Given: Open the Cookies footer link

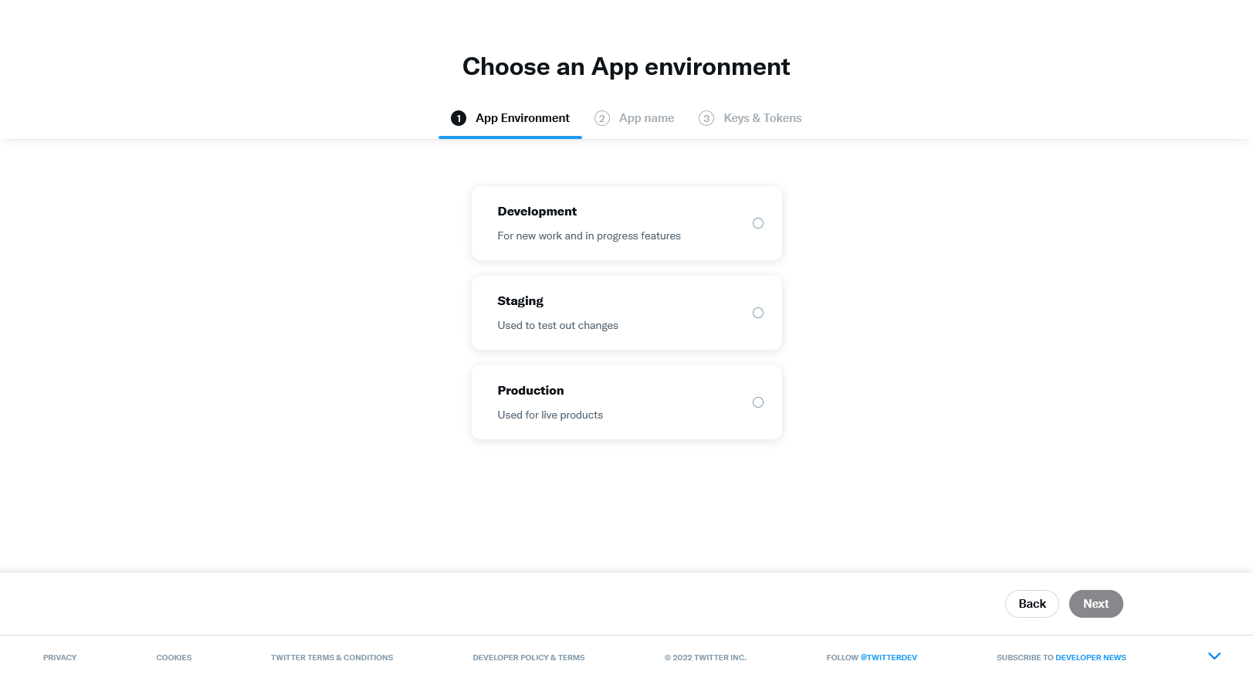Looking at the screenshot, I should [174, 658].
